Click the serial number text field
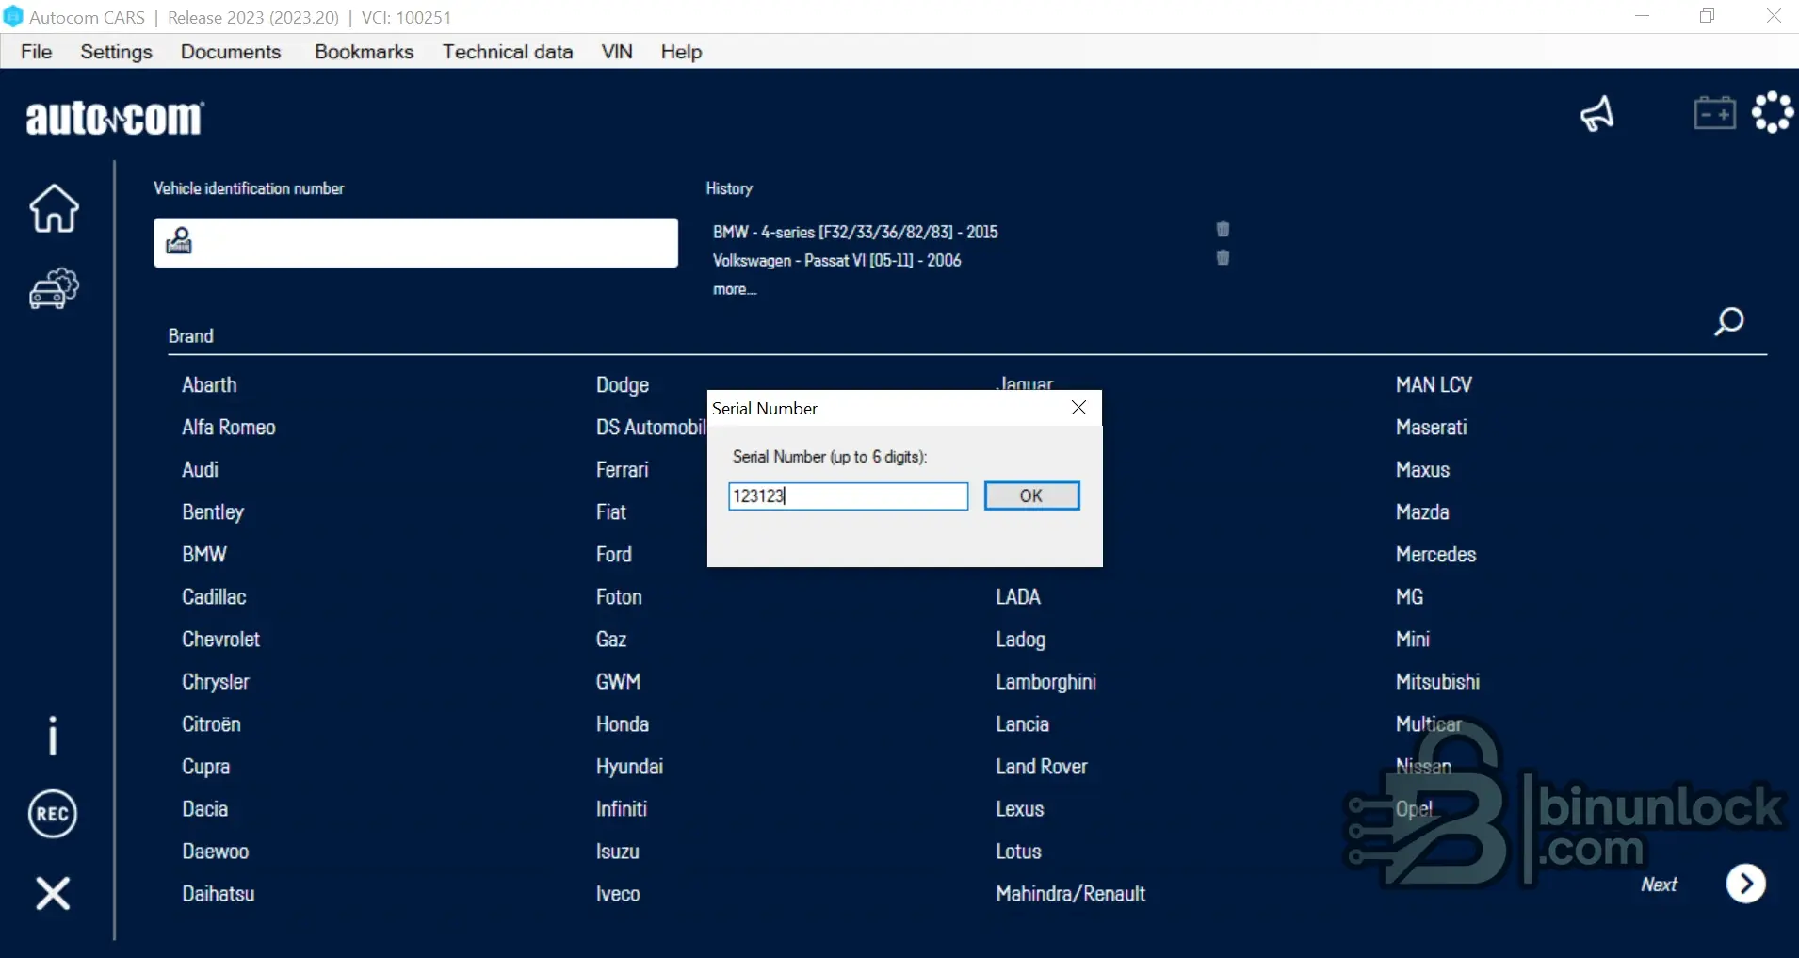 [848, 496]
